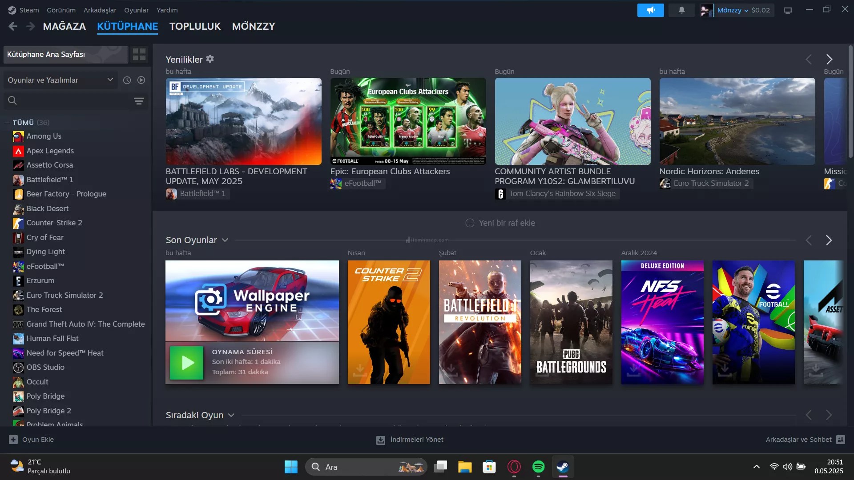Click the Tom Clancy's Rainbow Six Siege tag
Image resolution: width=854 pixels, height=480 pixels.
(557, 194)
